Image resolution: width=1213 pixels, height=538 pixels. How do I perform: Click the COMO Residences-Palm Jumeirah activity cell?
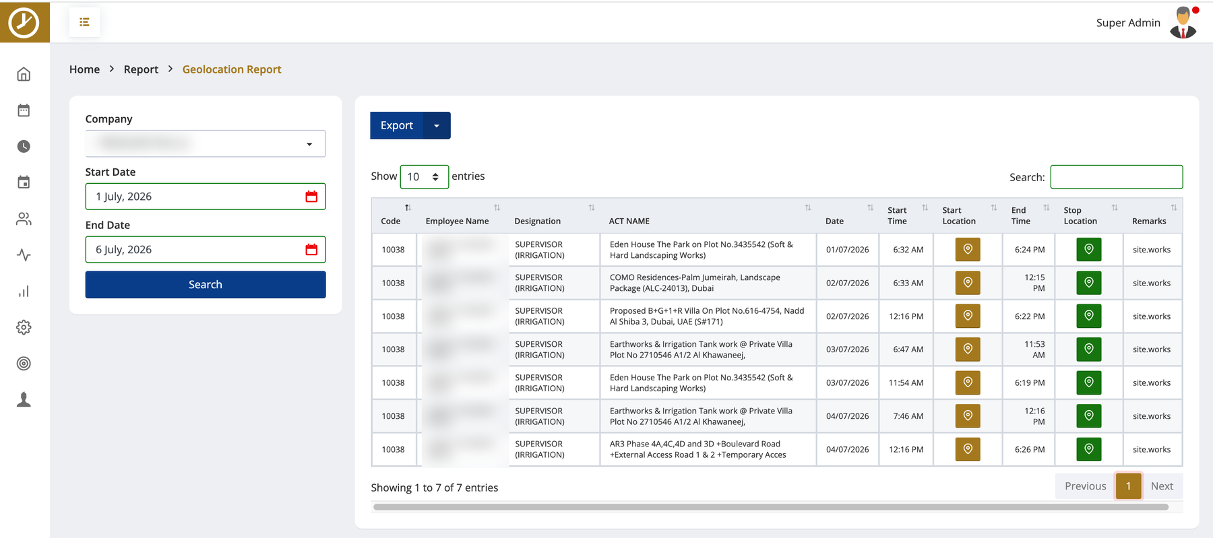click(708, 283)
